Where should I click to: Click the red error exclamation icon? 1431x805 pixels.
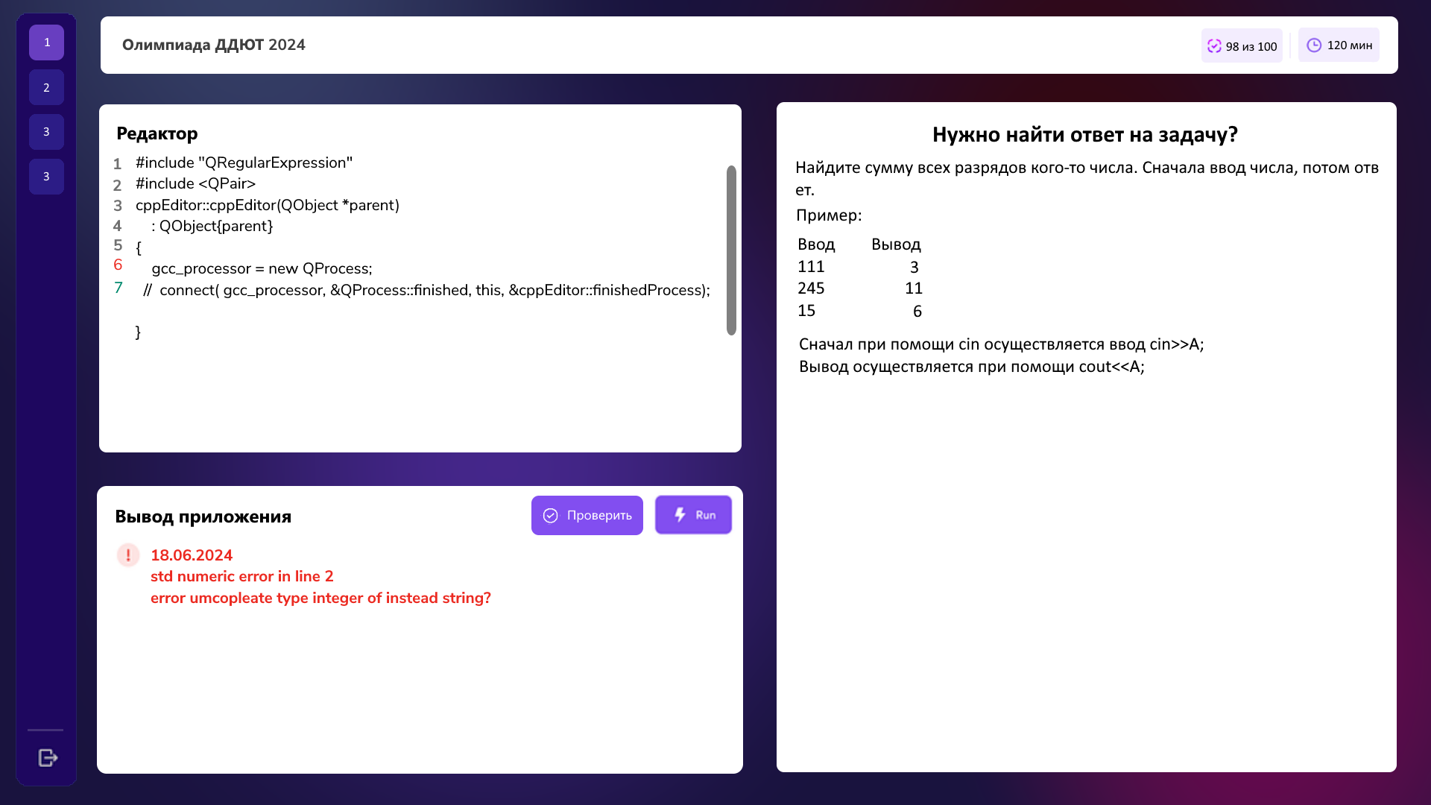tap(128, 555)
